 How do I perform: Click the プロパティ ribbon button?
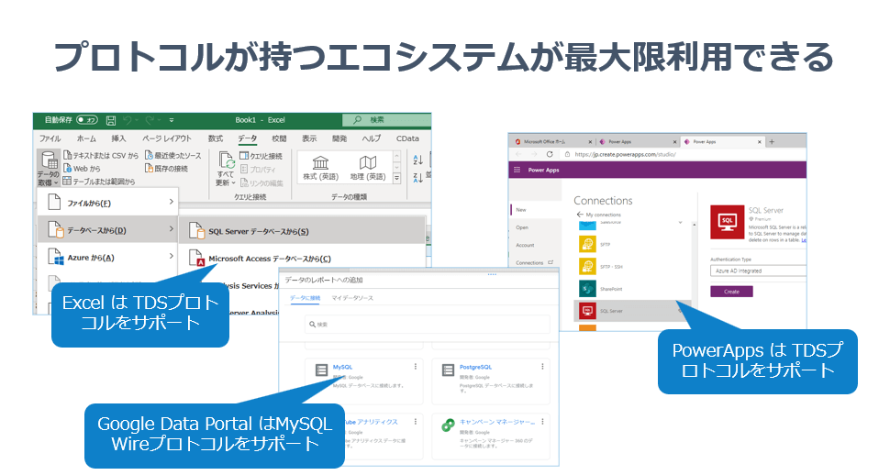(x=258, y=169)
